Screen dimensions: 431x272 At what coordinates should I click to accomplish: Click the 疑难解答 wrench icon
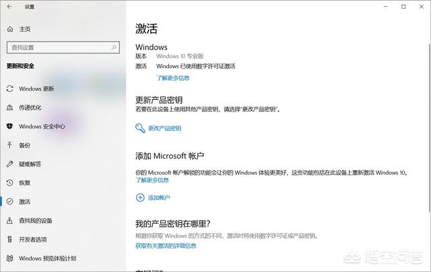pos(10,164)
